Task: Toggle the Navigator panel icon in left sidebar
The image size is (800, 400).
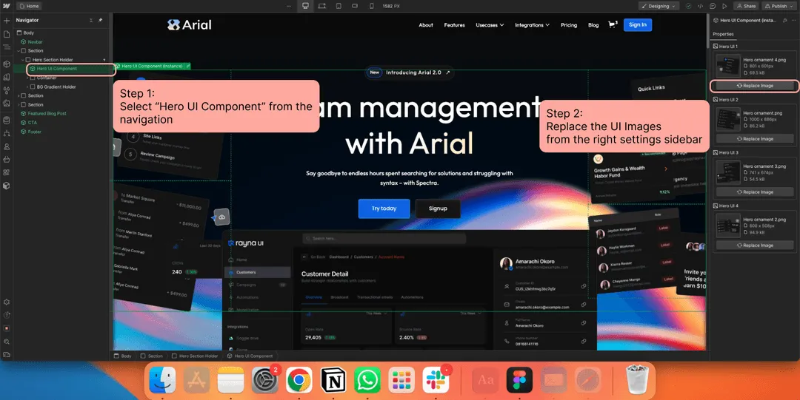Action: coord(6,47)
